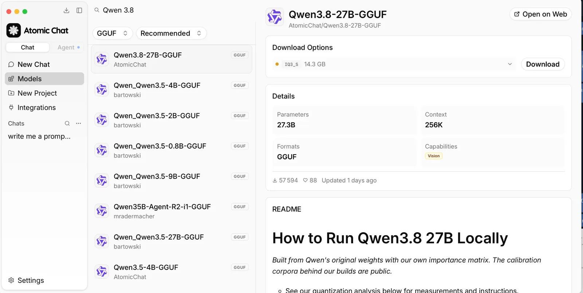
Task: Open the Recommended sort dropdown
Action: point(171,33)
